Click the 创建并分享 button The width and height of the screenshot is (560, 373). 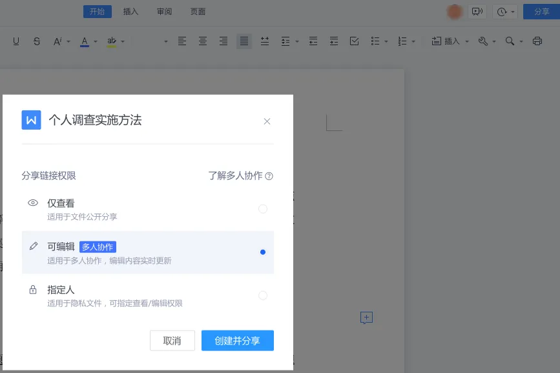[238, 341]
